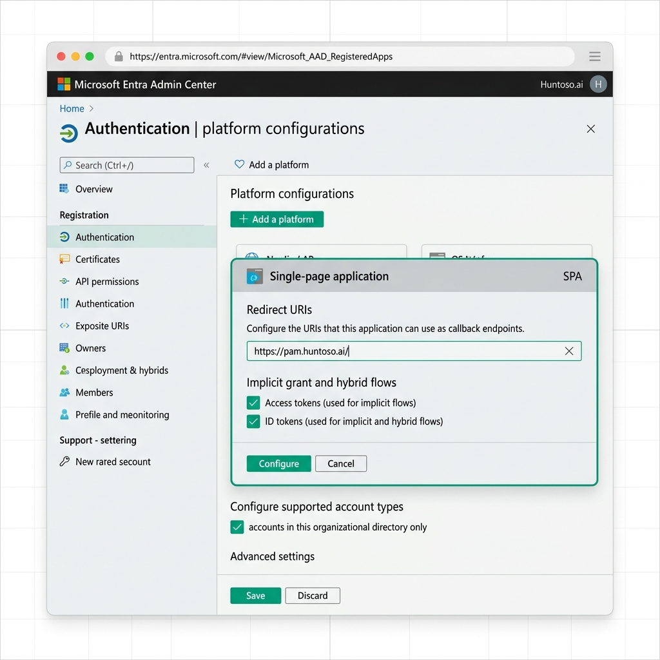This screenshot has width=660, height=660.
Task: Open the browser hamburger menu
Action: [x=594, y=57]
